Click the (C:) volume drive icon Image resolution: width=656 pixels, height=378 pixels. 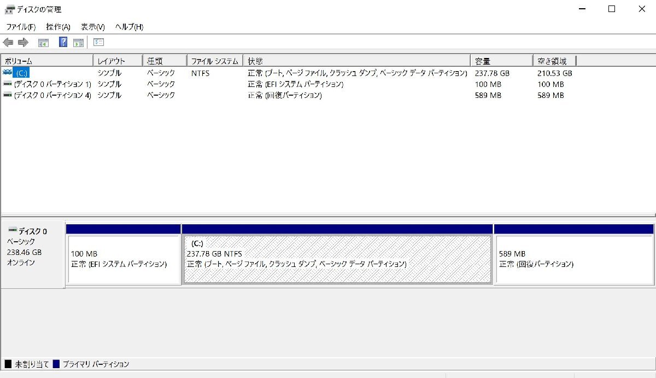tap(7, 73)
